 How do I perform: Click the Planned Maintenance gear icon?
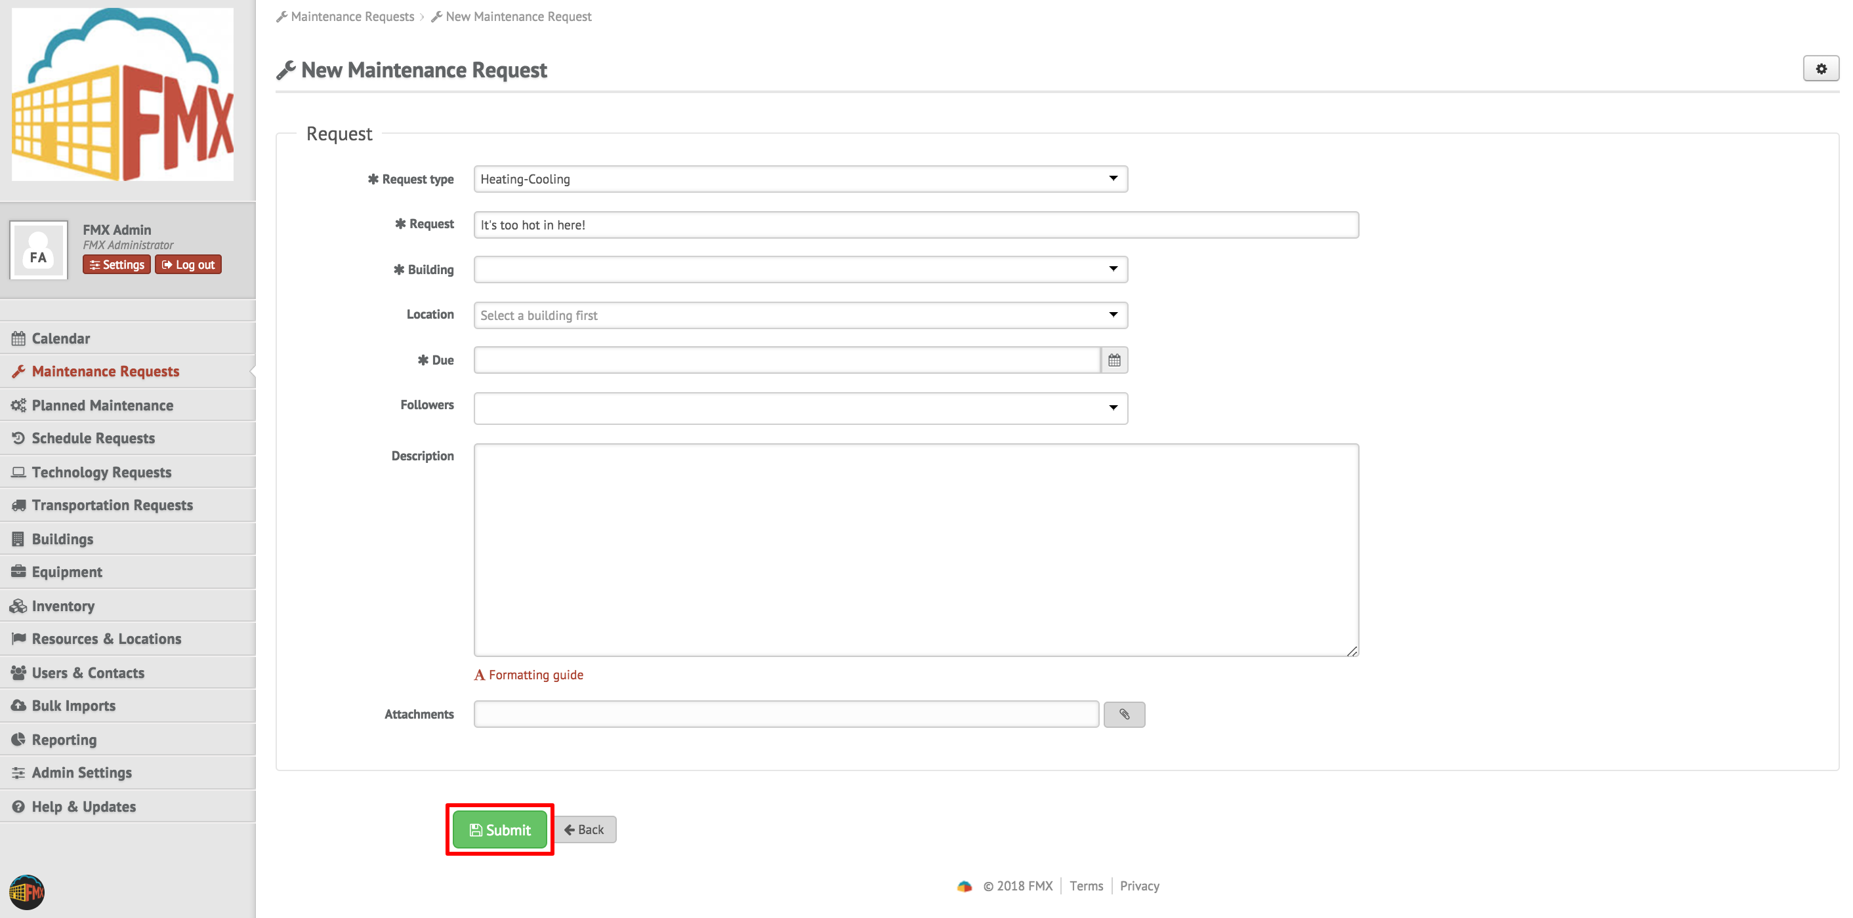pos(19,405)
